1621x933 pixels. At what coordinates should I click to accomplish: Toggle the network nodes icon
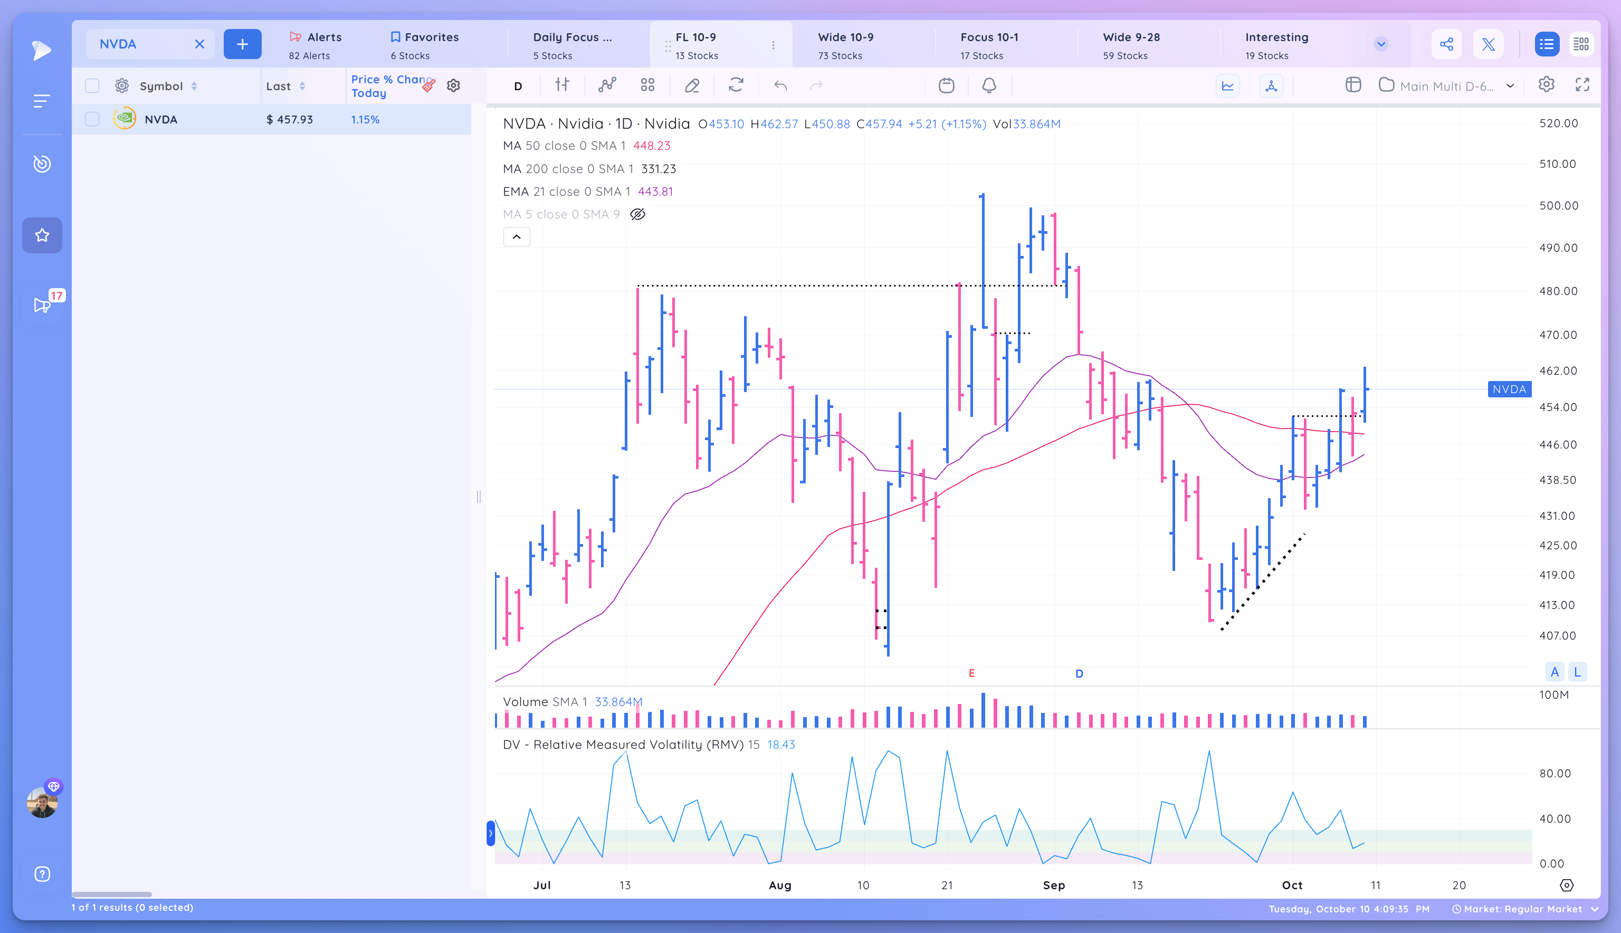pos(1271,86)
